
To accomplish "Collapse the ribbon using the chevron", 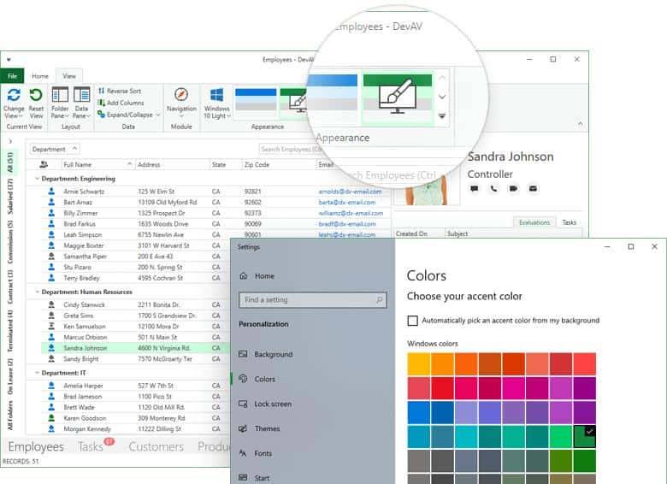I will coord(581,123).
